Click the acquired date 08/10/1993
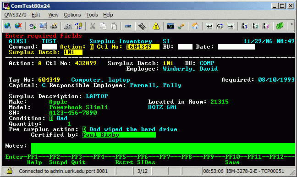297x177 pixels. [x=276, y=80]
